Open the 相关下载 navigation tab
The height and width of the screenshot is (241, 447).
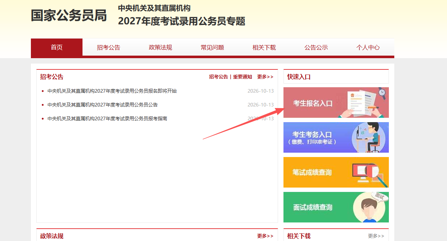tap(264, 47)
